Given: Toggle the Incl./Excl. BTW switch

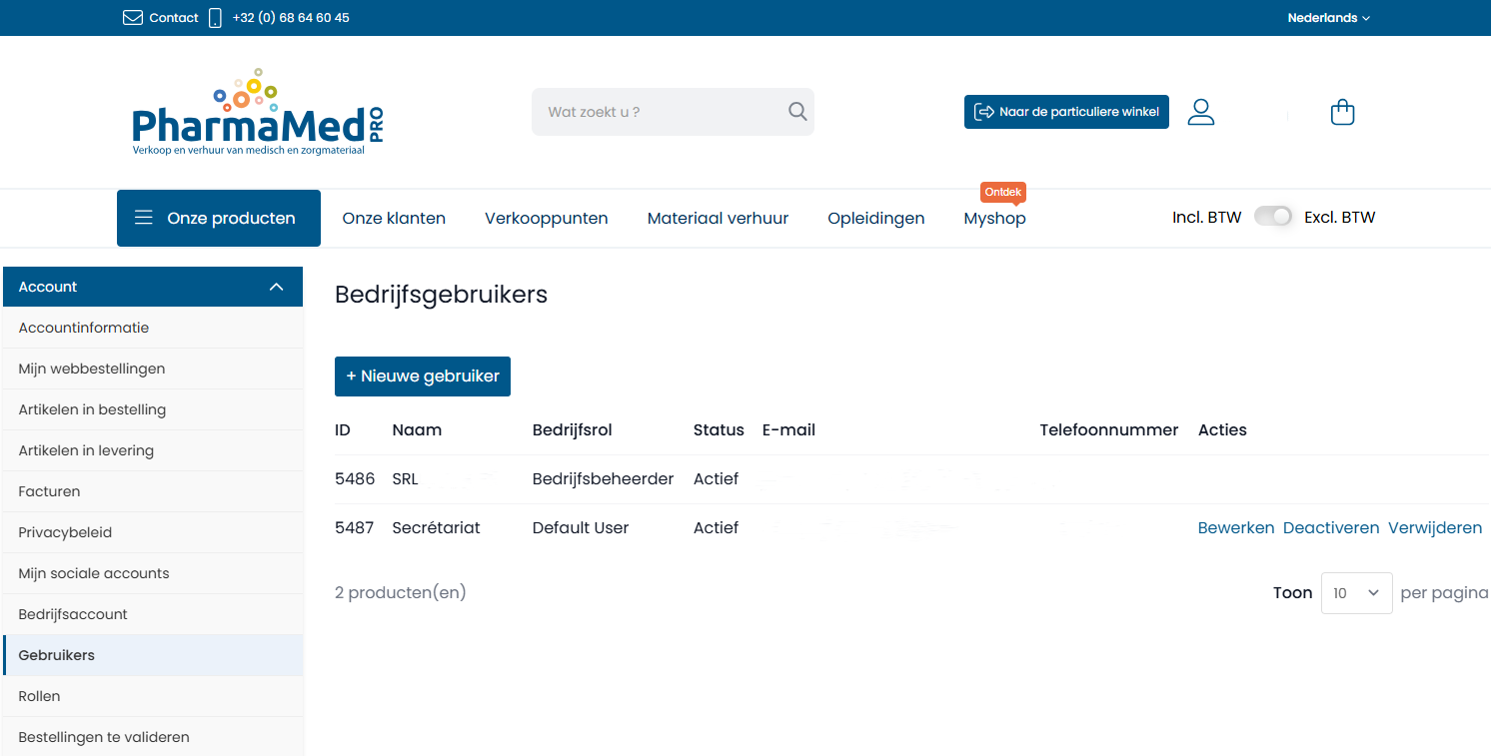Looking at the screenshot, I should coord(1272,217).
